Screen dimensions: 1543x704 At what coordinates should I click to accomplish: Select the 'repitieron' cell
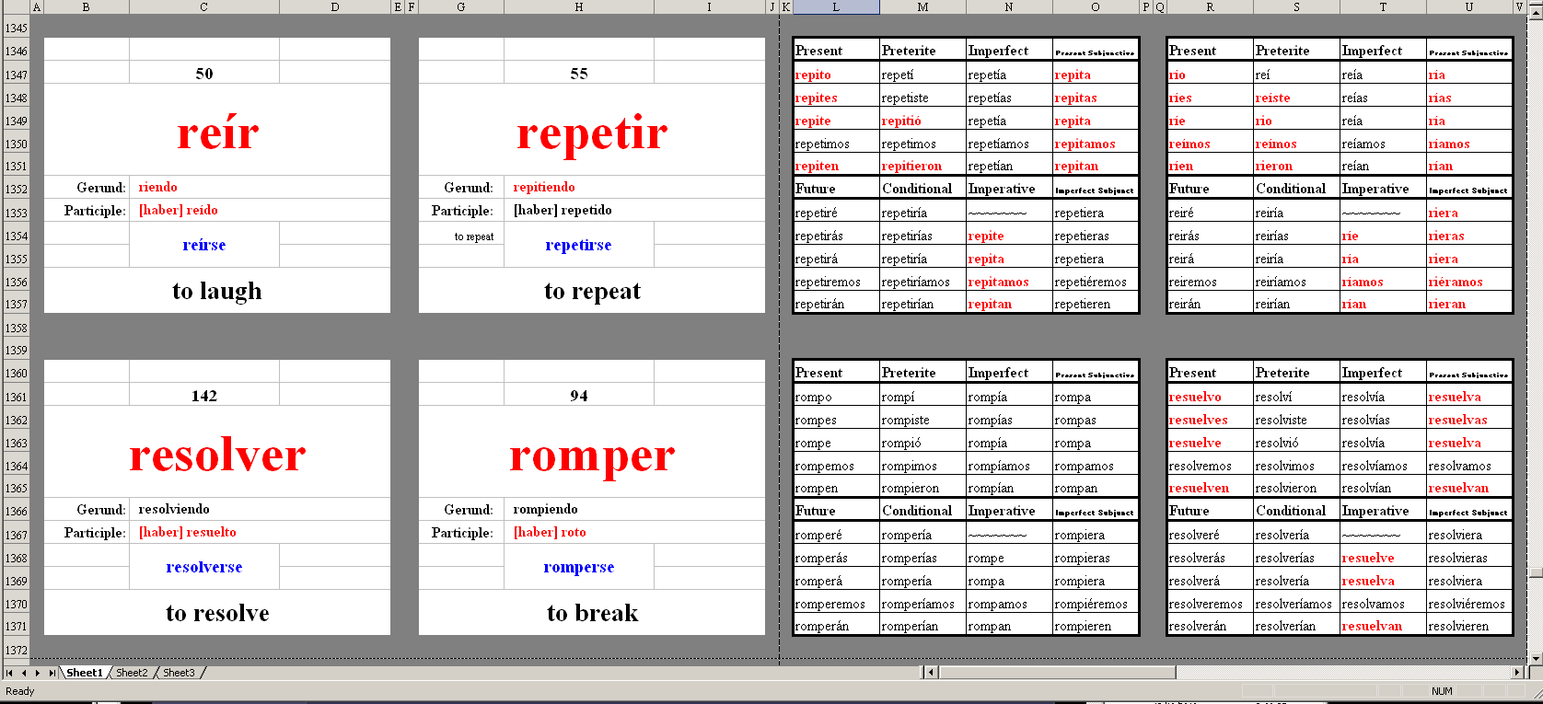pyautogui.click(x=922, y=166)
